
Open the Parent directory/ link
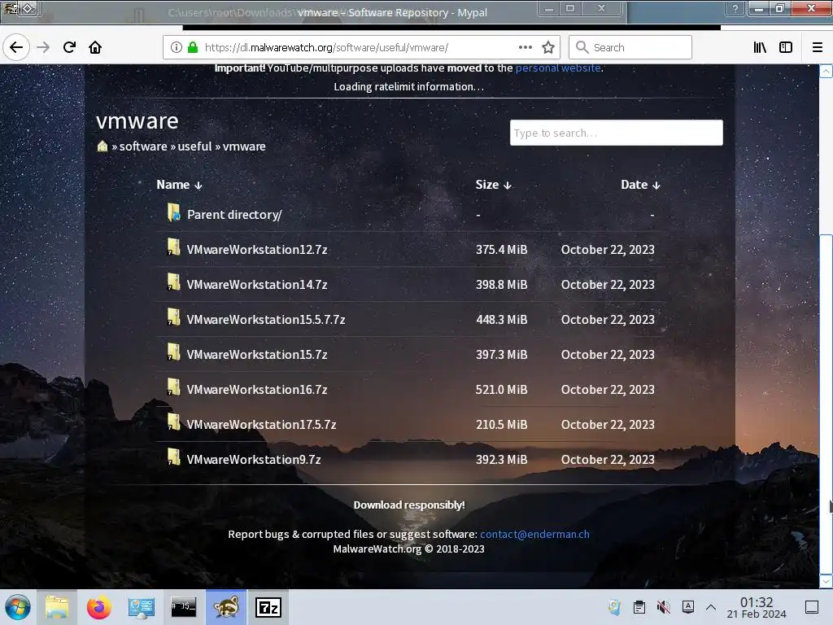[234, 215]
